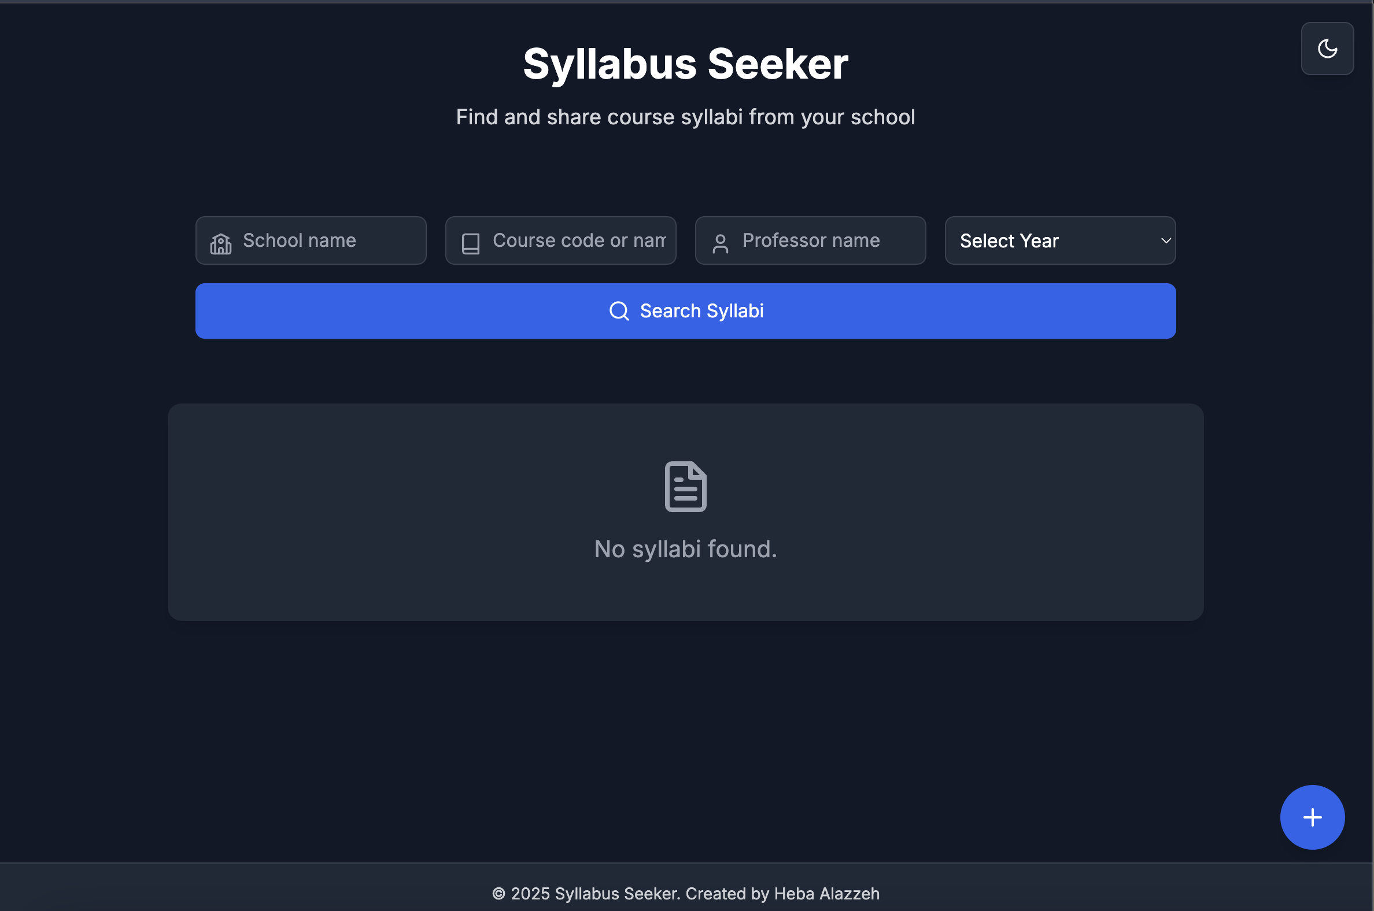
Task: Choose a year from the Select Year menu
Action: click(x=1059, y=240)
